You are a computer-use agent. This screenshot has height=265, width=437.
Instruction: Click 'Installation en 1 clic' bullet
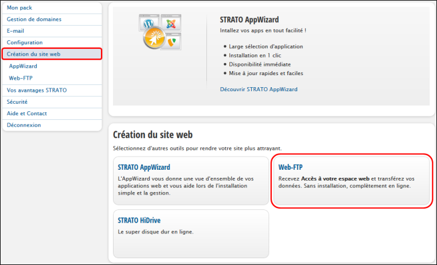[255, 56]
